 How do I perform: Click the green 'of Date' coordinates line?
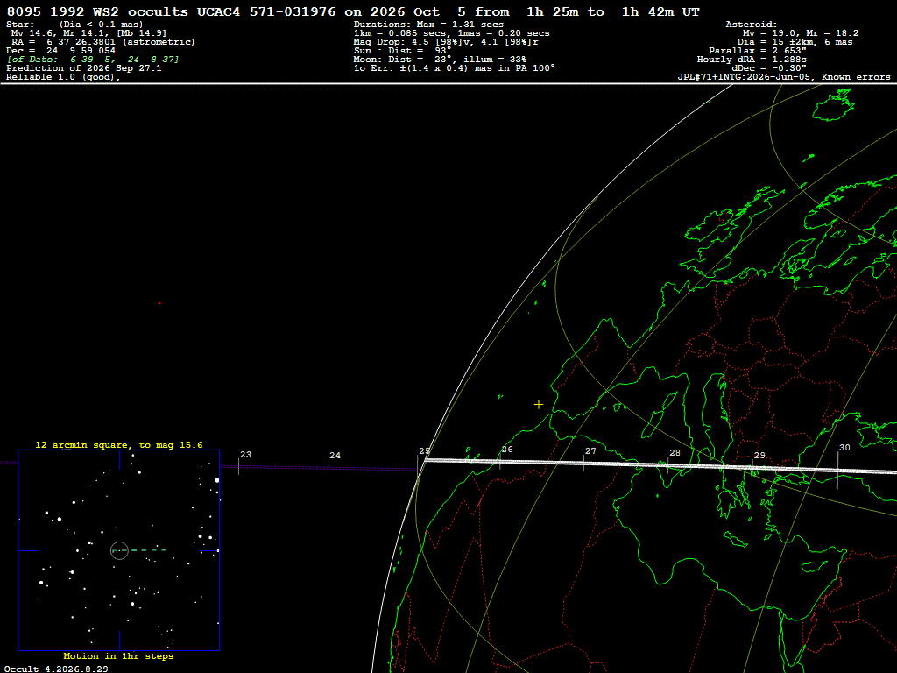(93, 60)
